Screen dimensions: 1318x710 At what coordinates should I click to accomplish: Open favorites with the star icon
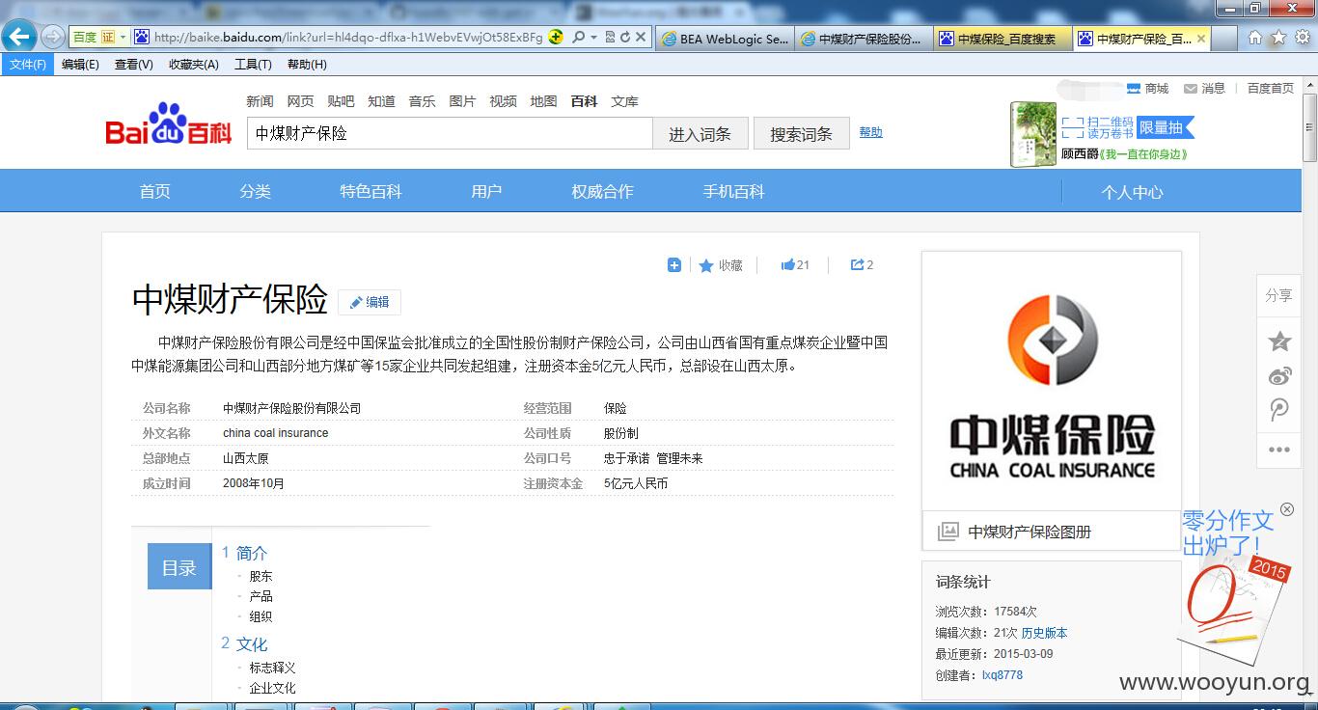point(1278,38)
